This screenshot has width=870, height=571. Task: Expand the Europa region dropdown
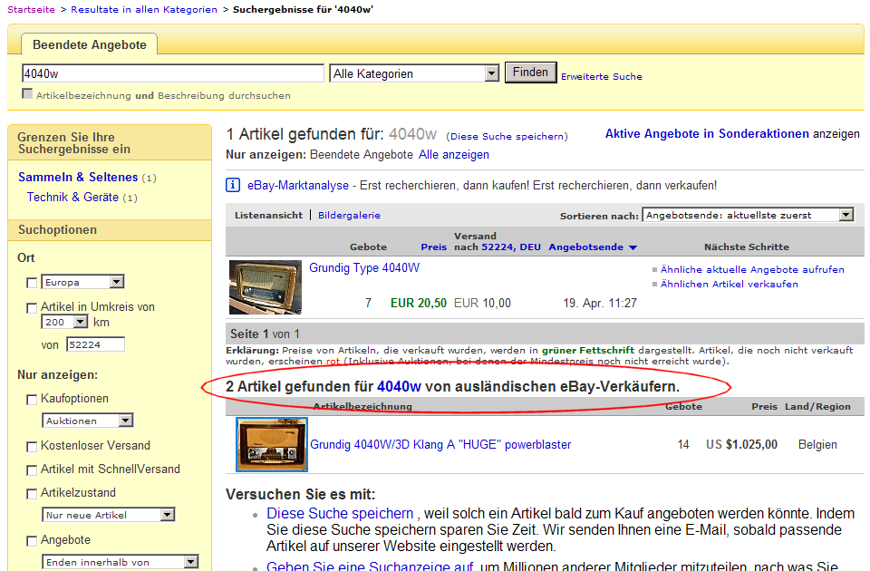click(x=82, y=282)
